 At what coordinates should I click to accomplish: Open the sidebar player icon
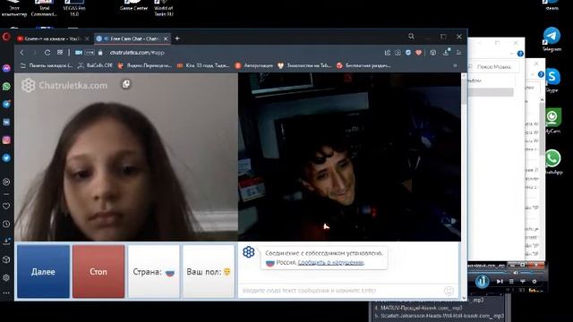pos(6,182)
